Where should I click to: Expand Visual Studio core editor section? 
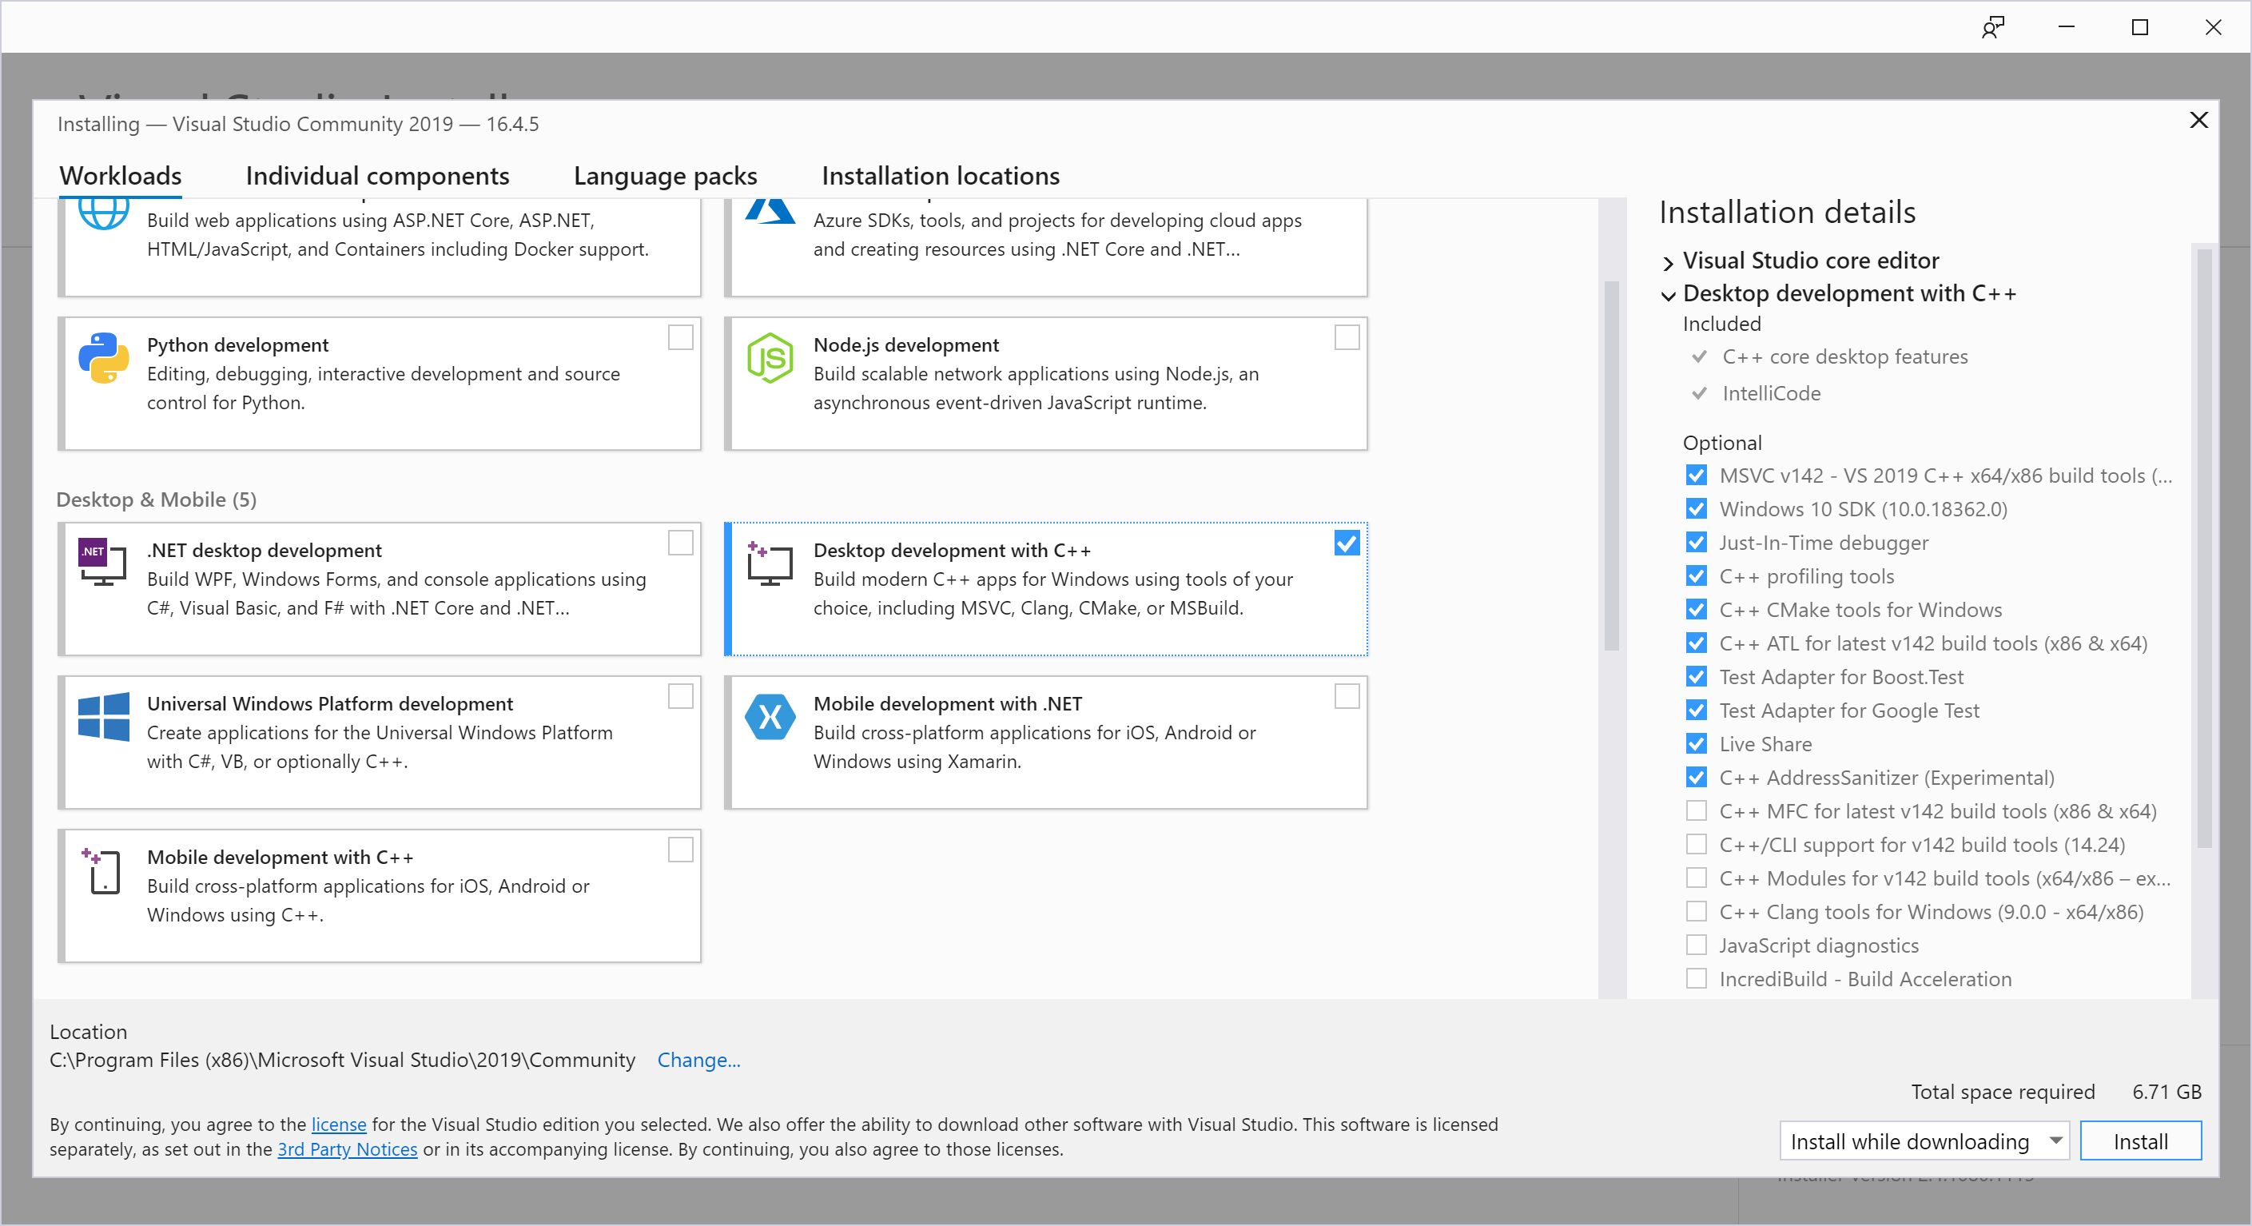(x=1668, y=262)
